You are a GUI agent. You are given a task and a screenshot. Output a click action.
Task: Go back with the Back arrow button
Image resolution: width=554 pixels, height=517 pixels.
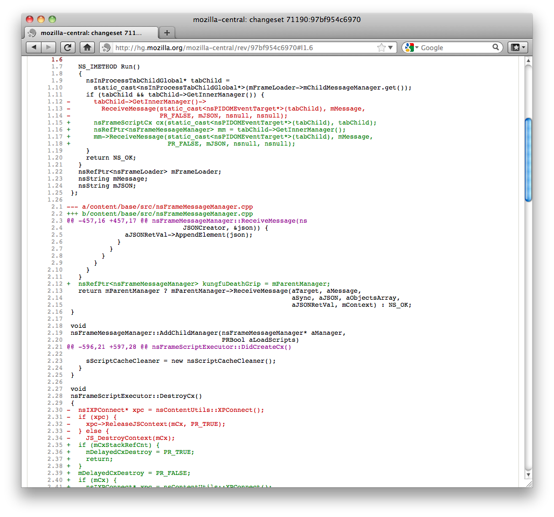tap(33, 47)
